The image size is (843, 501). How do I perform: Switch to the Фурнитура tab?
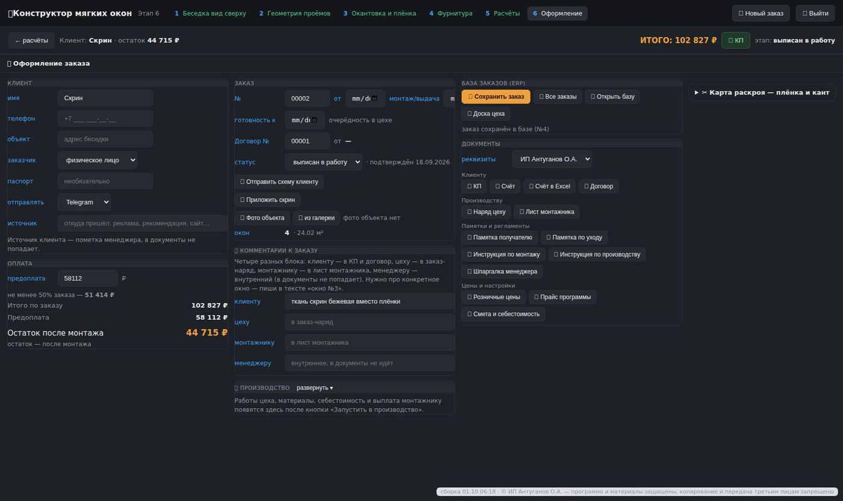450,13
